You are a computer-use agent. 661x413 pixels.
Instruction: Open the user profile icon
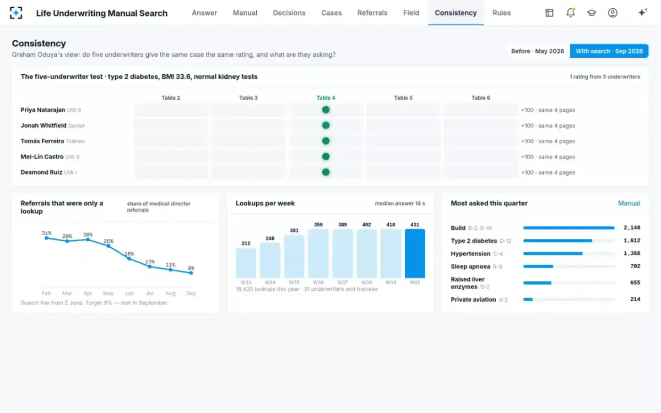click(613, 13)
